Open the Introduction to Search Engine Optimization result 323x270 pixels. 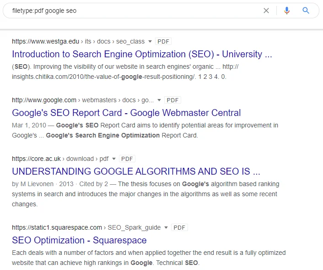142,54
